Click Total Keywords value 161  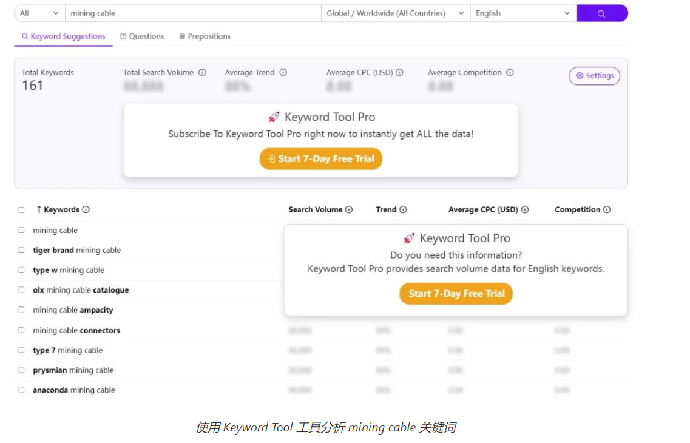click(x=33, y=86)
